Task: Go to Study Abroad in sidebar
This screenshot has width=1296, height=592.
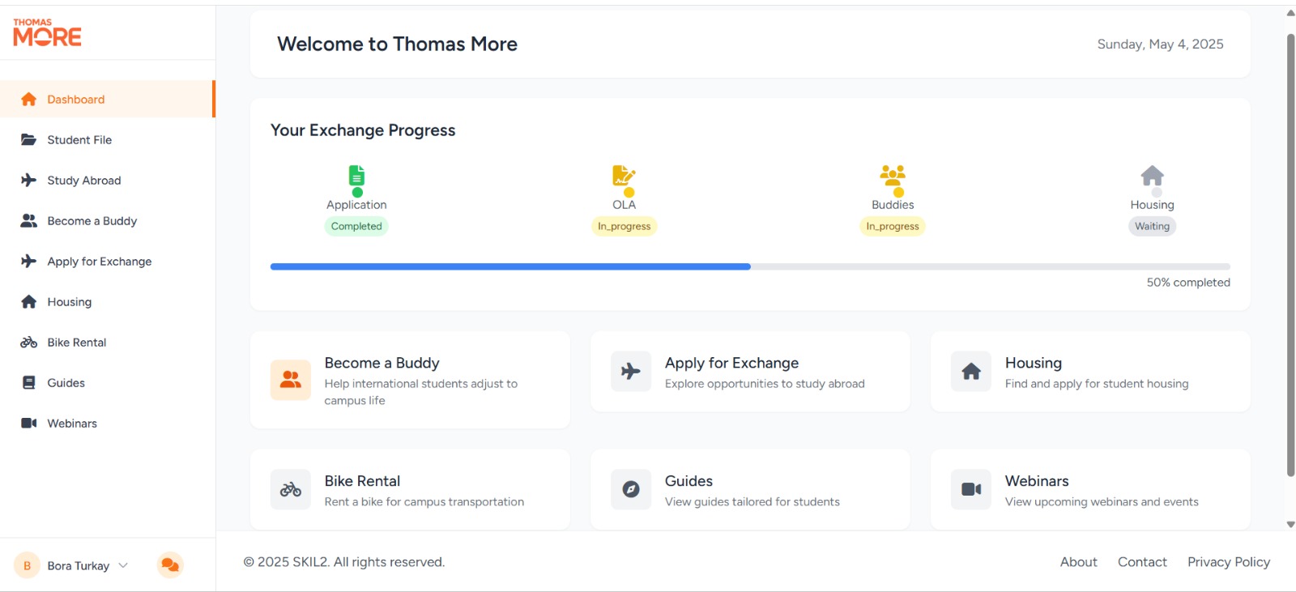Action: (x=107, y=180)
